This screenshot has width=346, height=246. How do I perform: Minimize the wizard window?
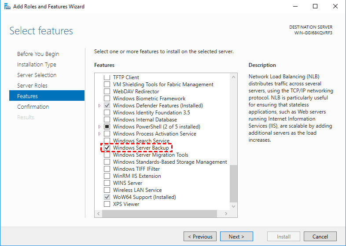pyautogui.click(x=295, y=7)
